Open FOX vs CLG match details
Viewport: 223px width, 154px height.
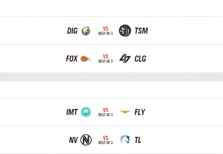(105, 59)
